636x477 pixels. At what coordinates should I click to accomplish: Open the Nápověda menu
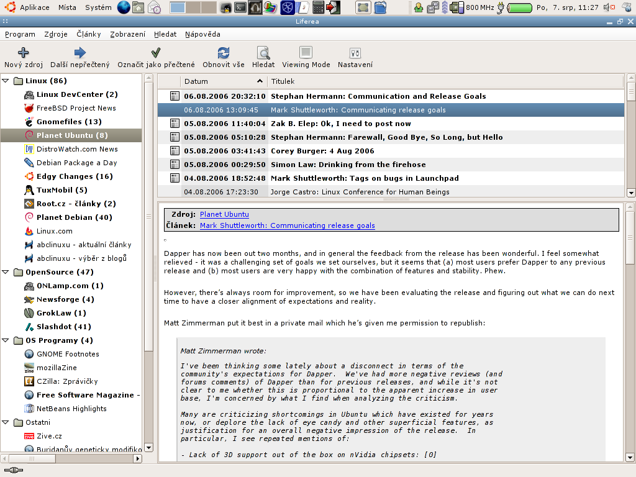(202, 34)
